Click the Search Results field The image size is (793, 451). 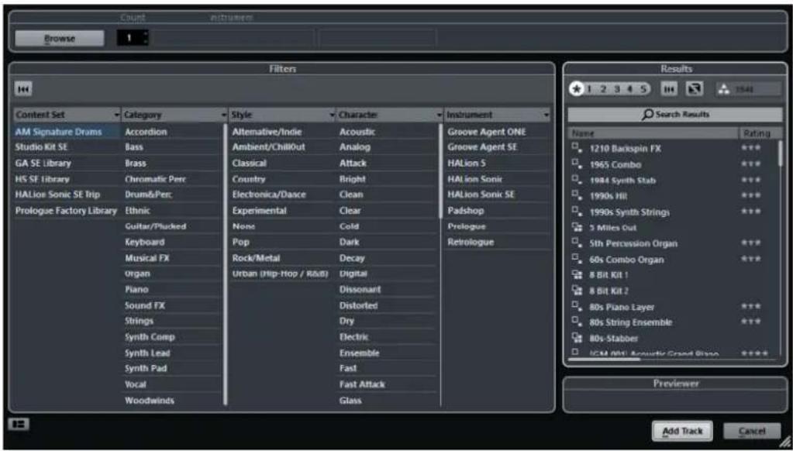pos(675,114)
